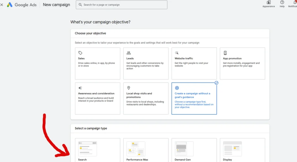
Task: Open the Notifications bell
Action: point(295,3)
